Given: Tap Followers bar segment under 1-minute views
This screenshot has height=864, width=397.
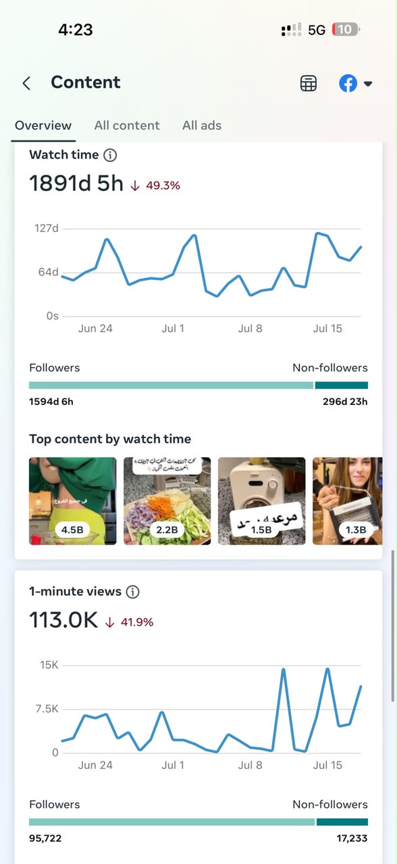Looking at the screenshot, I should point(172,822).
